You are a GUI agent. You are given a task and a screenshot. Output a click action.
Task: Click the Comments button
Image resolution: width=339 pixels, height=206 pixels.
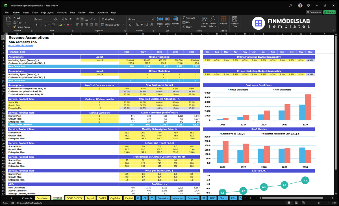pyautogui.click(x=314, y=12)
